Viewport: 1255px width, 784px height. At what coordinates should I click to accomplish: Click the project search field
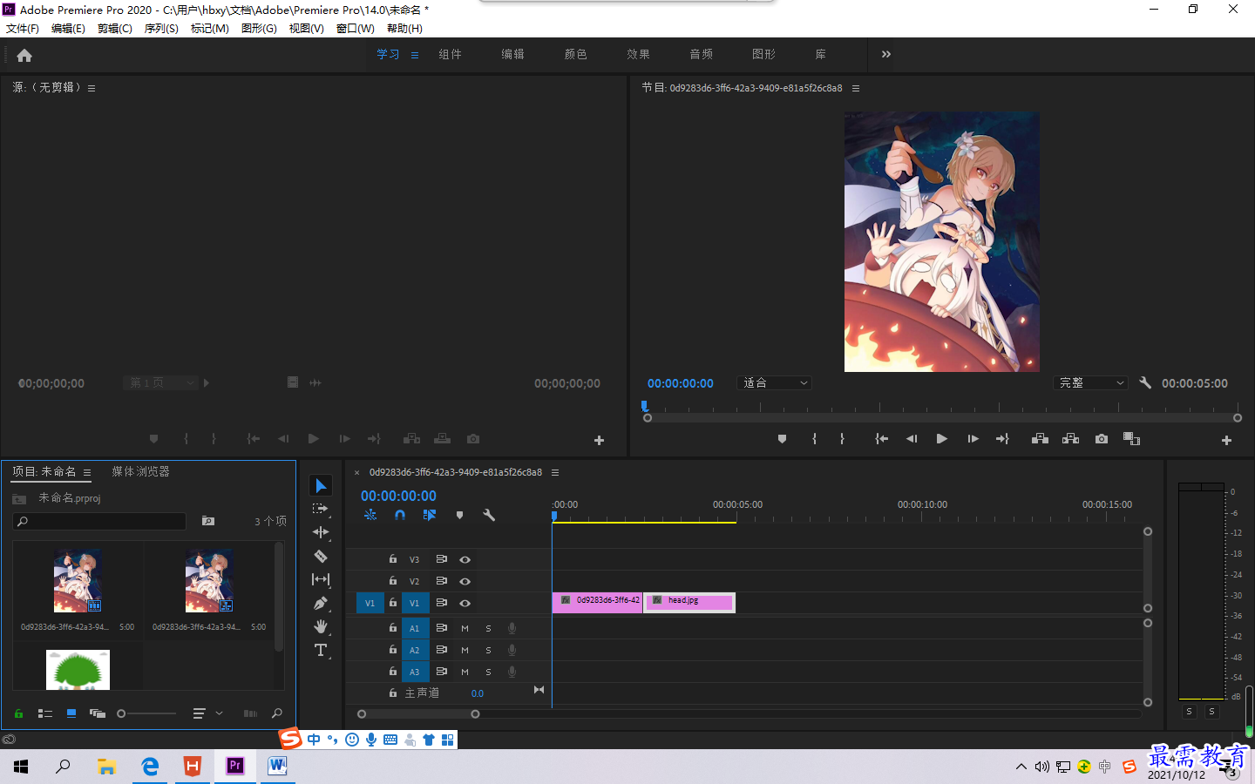coord(99,521)
